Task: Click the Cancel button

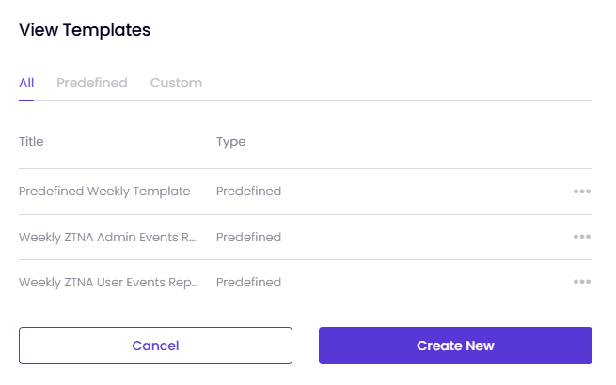Action: 155,346
